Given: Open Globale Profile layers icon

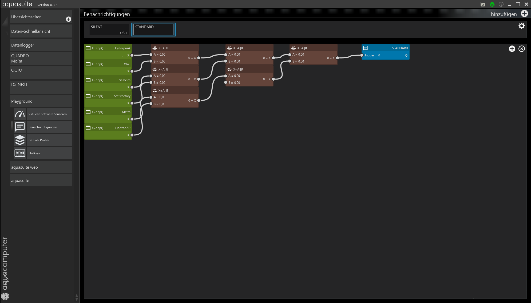Looking at the screenshot, I should [20, 140].
